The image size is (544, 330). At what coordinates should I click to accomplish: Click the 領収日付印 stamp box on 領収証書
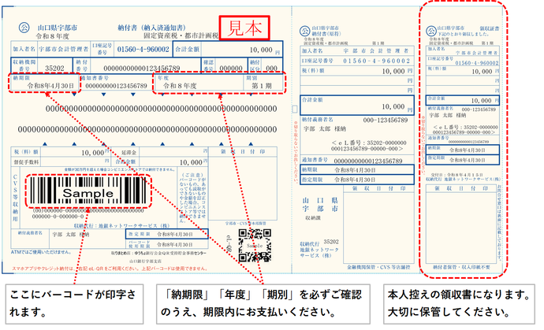pyautogui.click(x=461, y=224)
